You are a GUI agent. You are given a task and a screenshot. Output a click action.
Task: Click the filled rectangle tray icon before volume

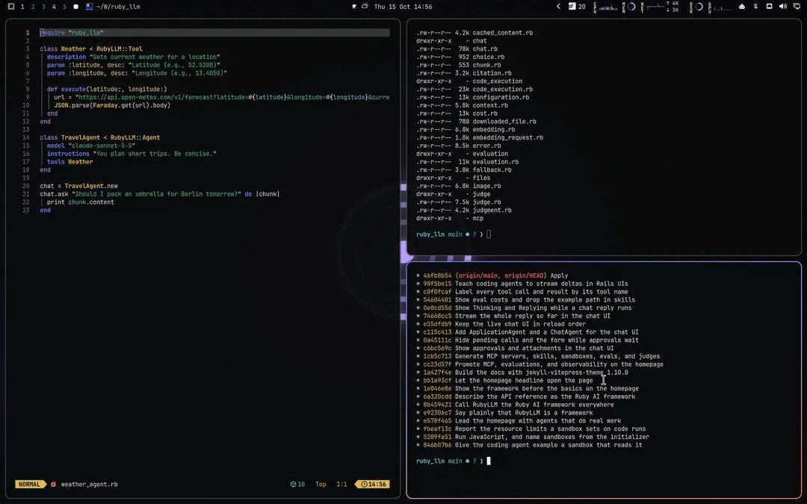[x=770, y=6]
